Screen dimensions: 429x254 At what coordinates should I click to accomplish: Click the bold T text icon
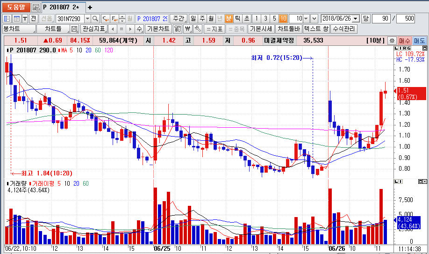tap(25, 19)
